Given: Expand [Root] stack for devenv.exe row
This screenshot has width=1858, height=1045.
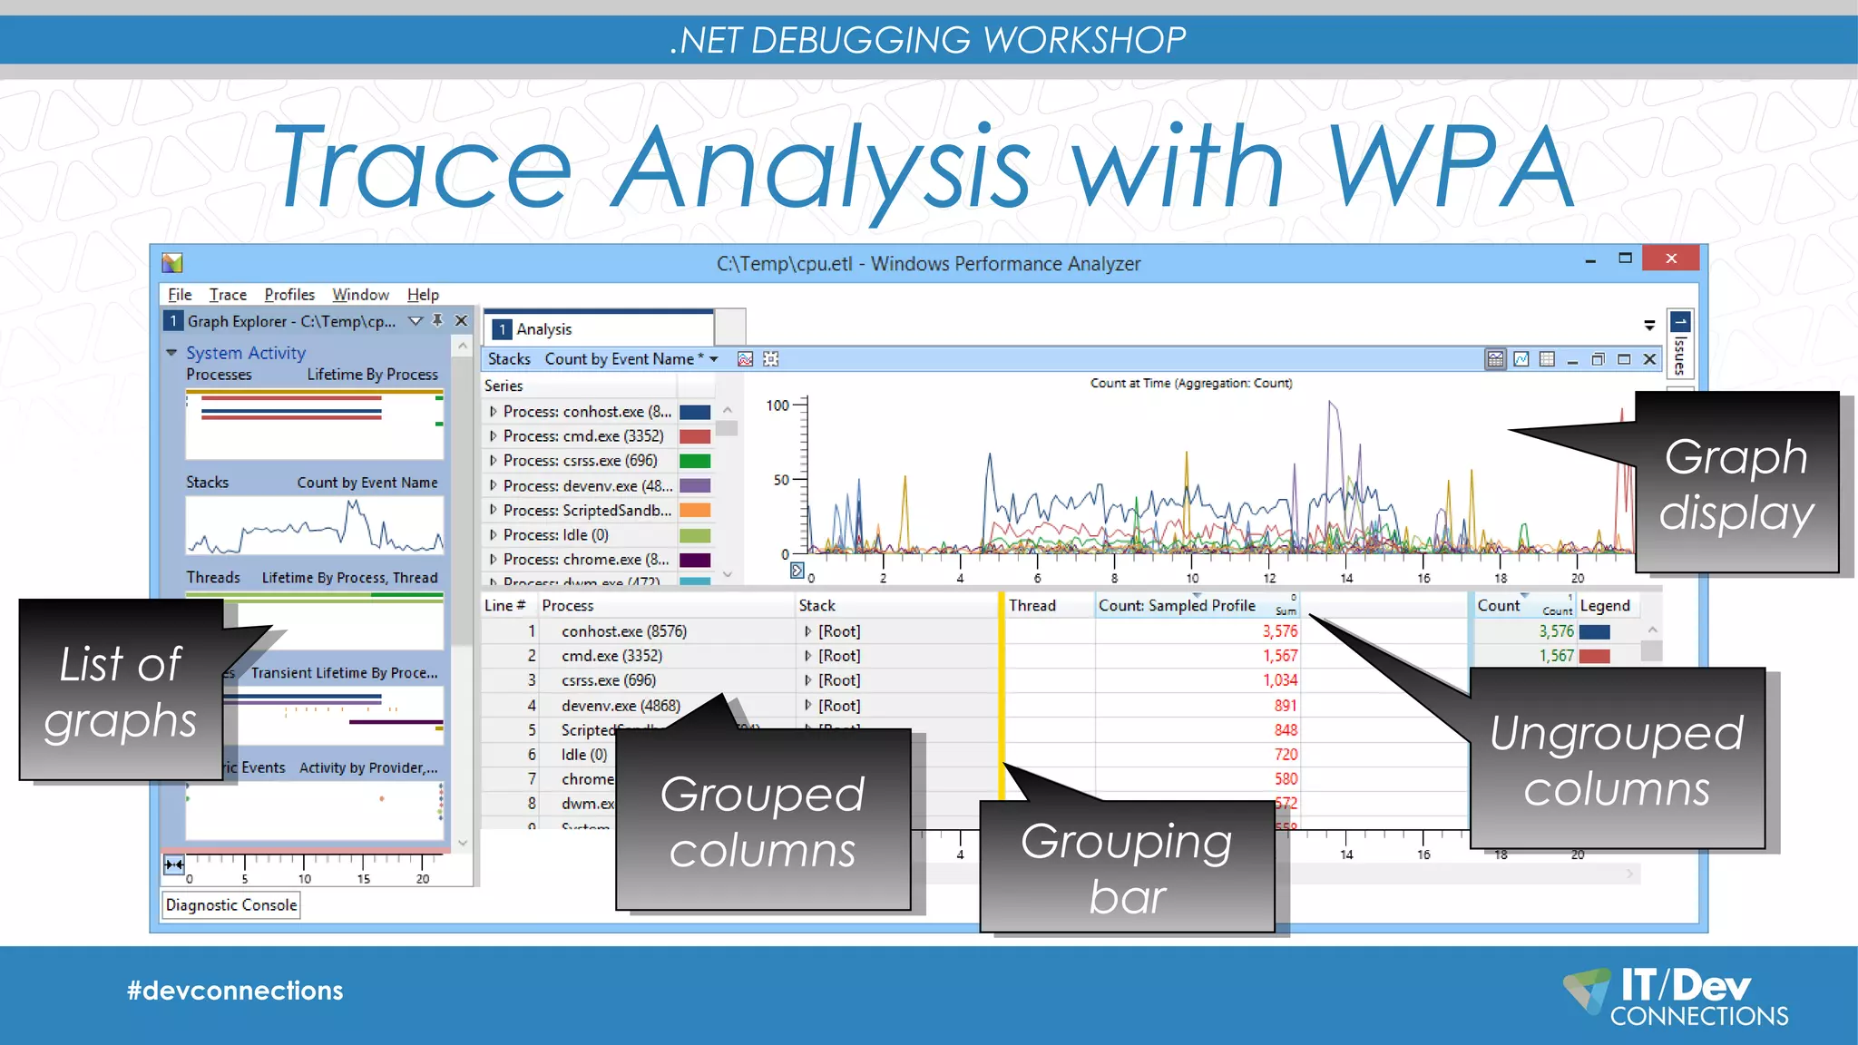Looking at the screenshot, I should [807, 705].
